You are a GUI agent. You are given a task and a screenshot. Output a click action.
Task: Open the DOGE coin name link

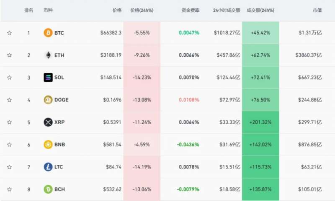tap(61, 100)
